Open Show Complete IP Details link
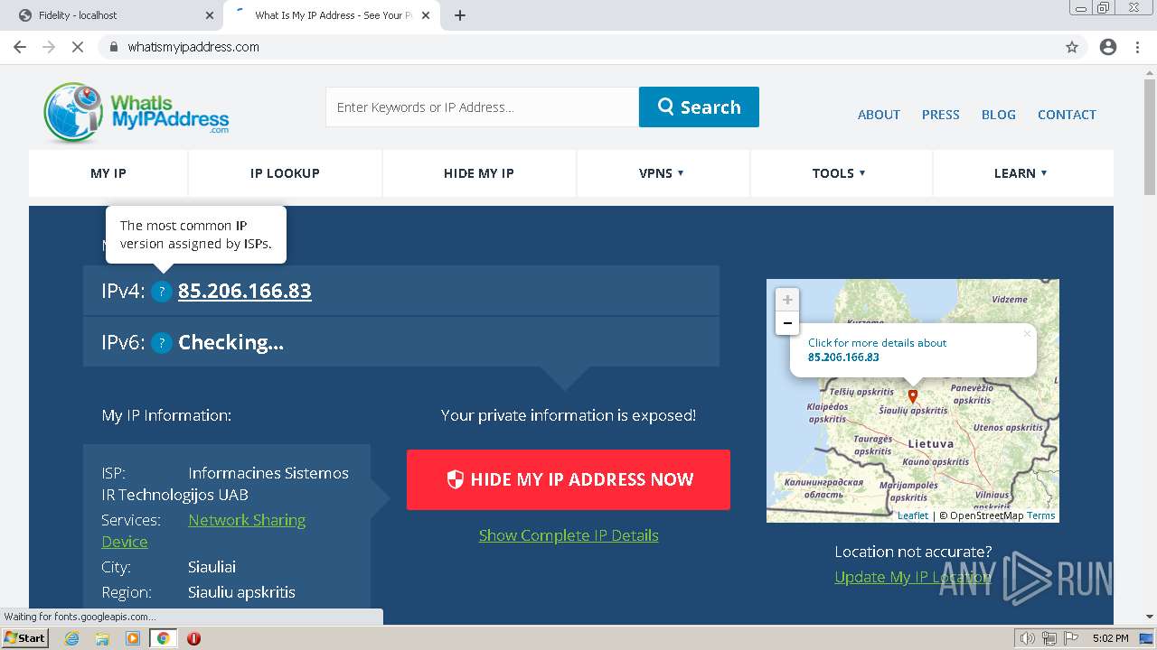1157x650 pixels. click(x=569, y=535)
